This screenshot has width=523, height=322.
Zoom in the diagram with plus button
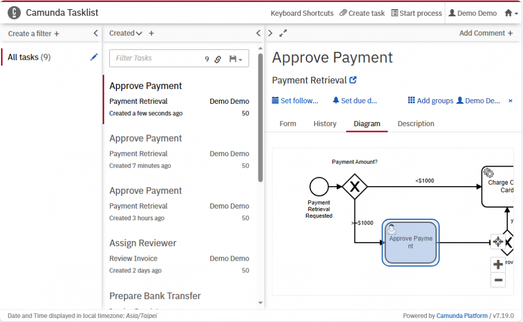coord(498,265)
